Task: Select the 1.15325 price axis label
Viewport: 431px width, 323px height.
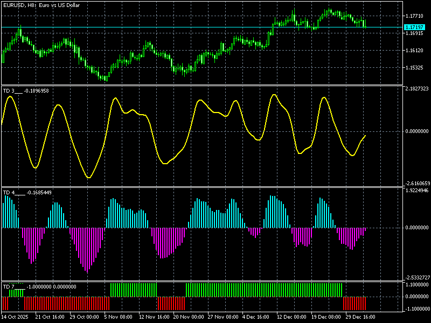Action: [414, 68]
